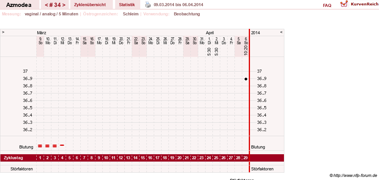Click left 'Störfaktoren' row label
The image size is (379, 180).
coord(22,169)
